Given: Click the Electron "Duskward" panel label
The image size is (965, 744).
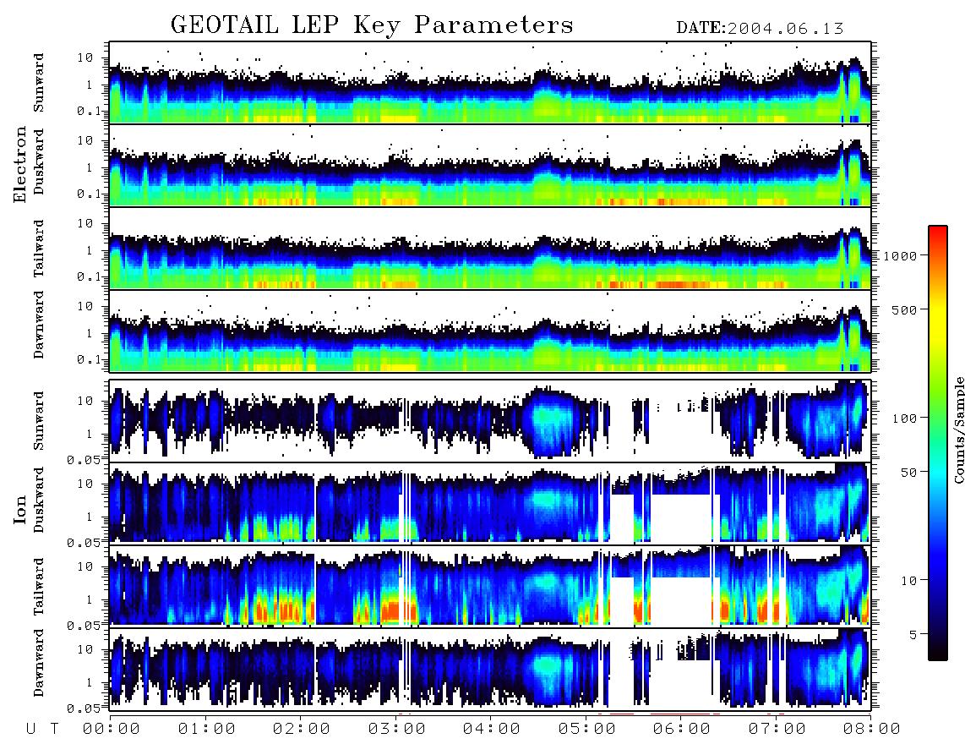Looking at the screenshot, I should [39, 161].
